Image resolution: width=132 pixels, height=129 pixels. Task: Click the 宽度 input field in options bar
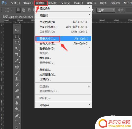(x=129, y=10)
